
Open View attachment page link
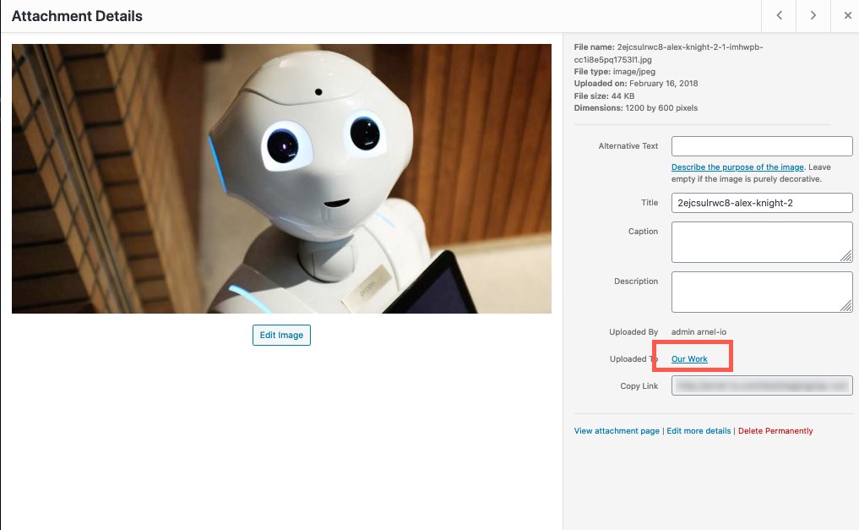[x=617, y=431]
